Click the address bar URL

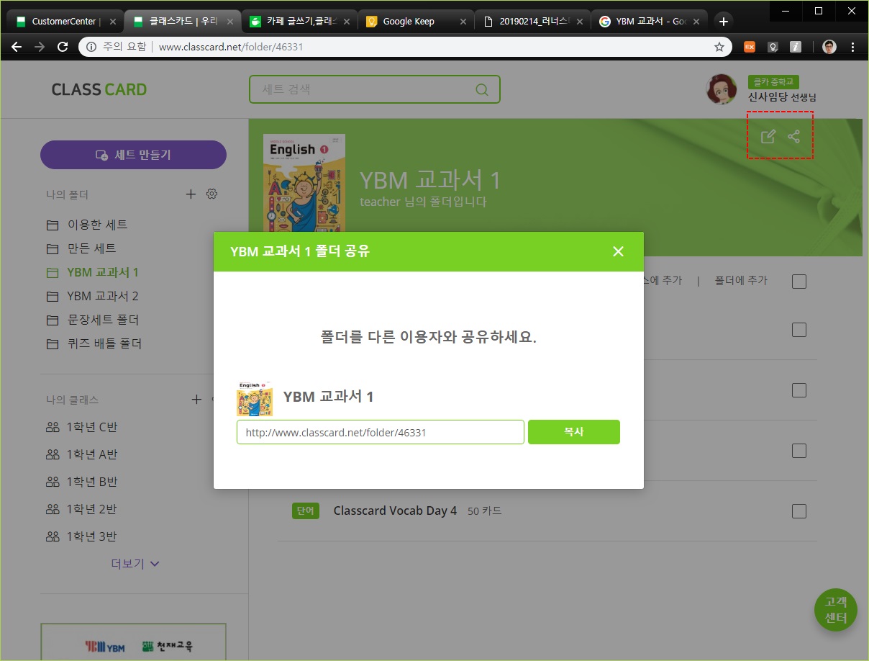click(230, 47)
